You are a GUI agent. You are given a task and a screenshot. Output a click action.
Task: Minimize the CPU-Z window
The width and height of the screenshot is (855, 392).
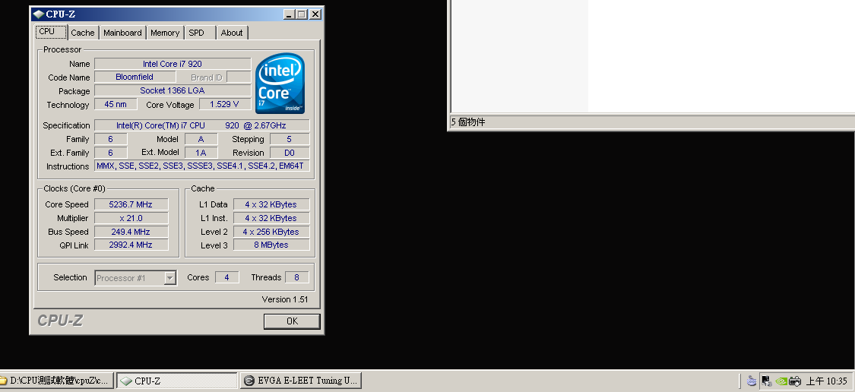click(289, 14)
